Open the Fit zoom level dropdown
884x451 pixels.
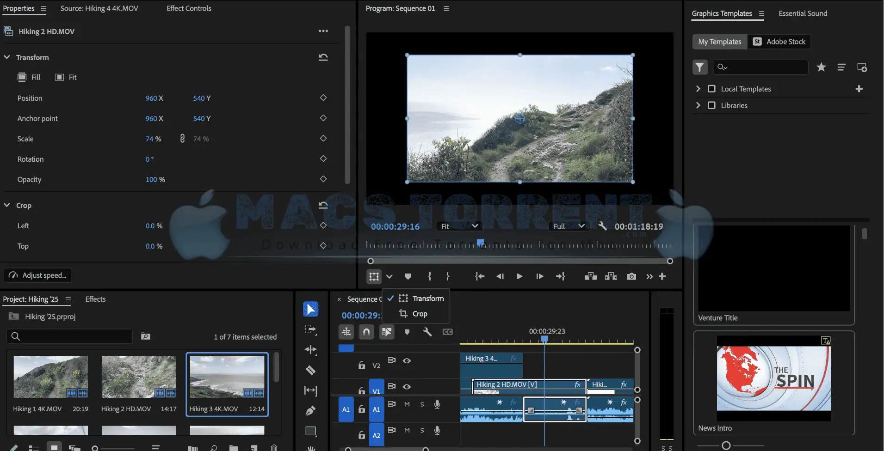pyautogui.click(x=459, y=226)
